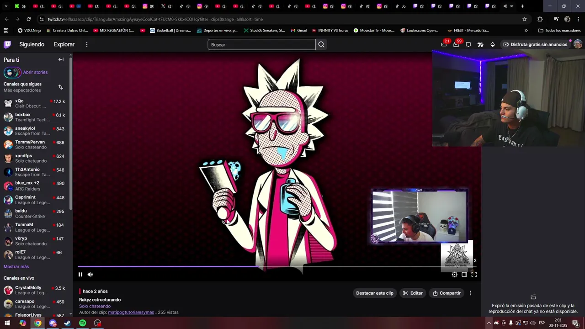The image size is (585, 329).
Task: Open the Bits diamond icon
Action: tap(492, 44)
